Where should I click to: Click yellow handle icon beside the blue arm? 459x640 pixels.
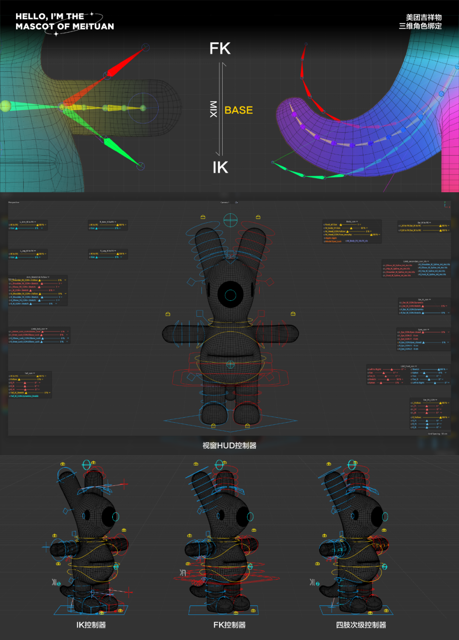(168, 314)
